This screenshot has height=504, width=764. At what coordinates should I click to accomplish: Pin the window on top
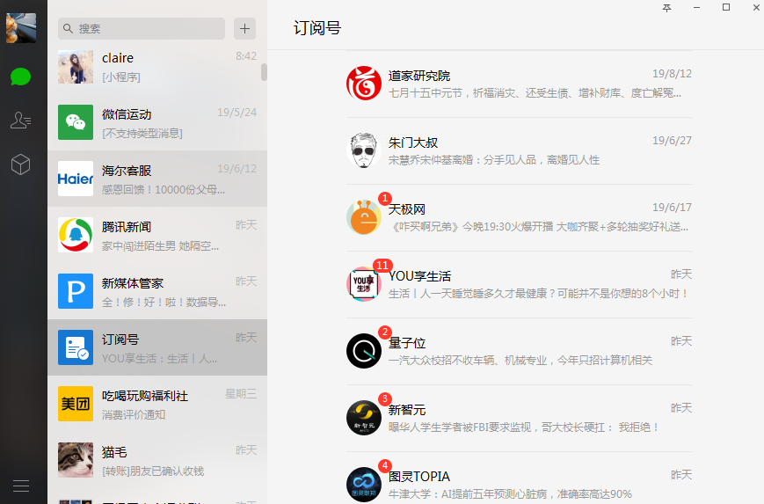point(667,8)
